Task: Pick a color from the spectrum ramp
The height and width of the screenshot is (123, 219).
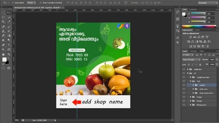Action: click(x=199, y=26)
